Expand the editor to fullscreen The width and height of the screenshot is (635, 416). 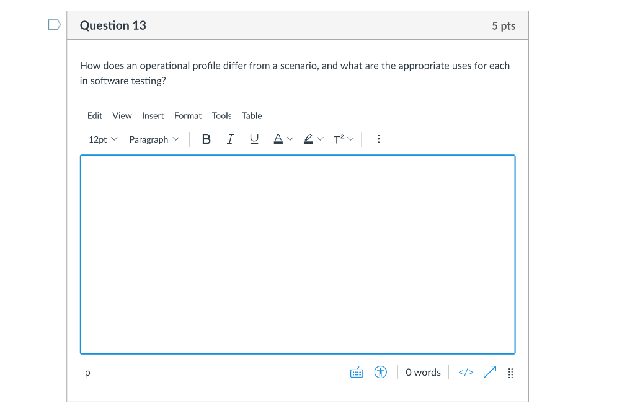[x=489, y=372]
